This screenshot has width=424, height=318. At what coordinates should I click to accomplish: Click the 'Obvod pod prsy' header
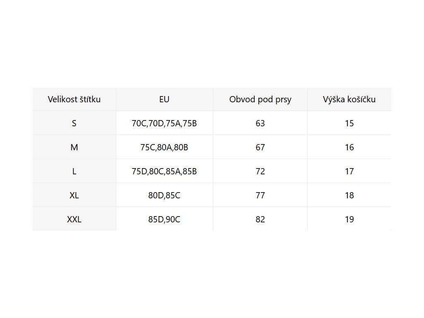(x=260, y=99)
